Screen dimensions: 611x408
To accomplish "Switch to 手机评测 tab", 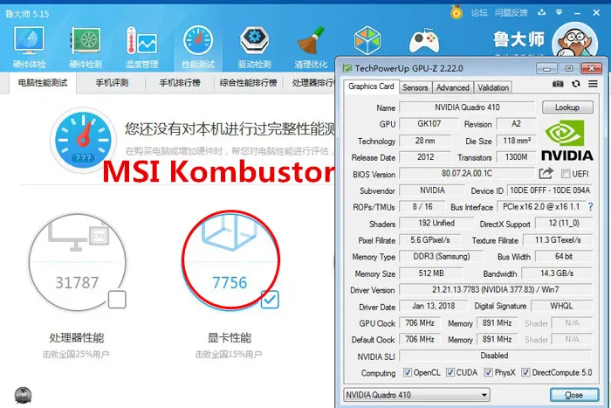I will tap(112, 83).
